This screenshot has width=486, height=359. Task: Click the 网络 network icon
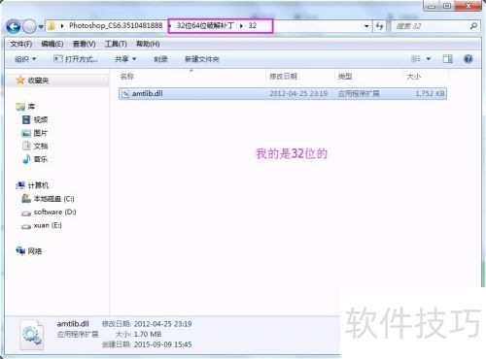20,250
